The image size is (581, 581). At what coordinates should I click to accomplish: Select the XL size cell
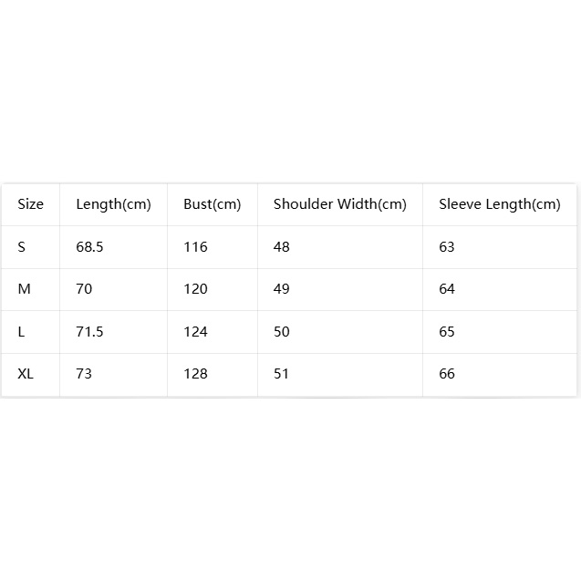pyautogui.click(x=26, y=374)
